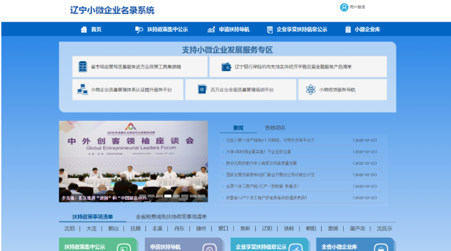Click the flag icon beside 扶持政策集中公示
This screenshot has height=251, width=451.
coord(139,29)
